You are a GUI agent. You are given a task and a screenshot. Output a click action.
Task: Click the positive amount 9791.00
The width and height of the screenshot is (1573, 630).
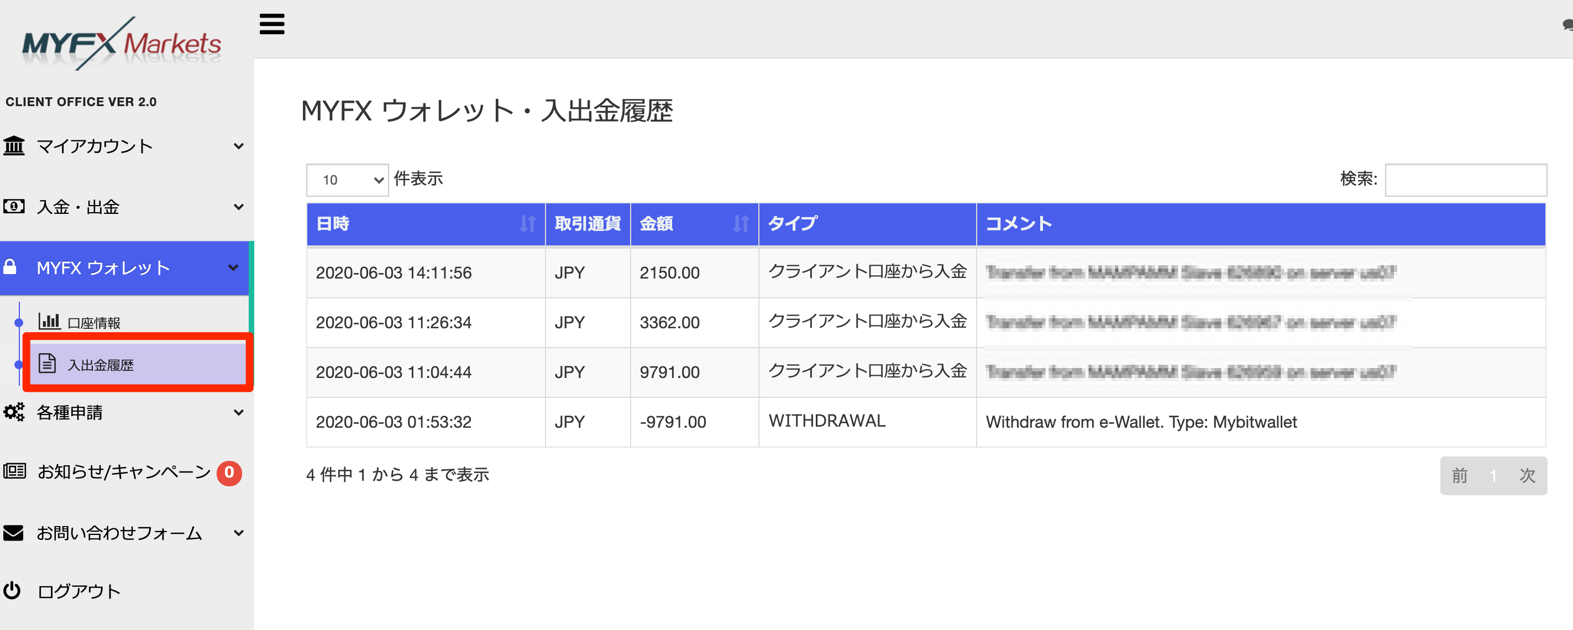coord(669,372)
